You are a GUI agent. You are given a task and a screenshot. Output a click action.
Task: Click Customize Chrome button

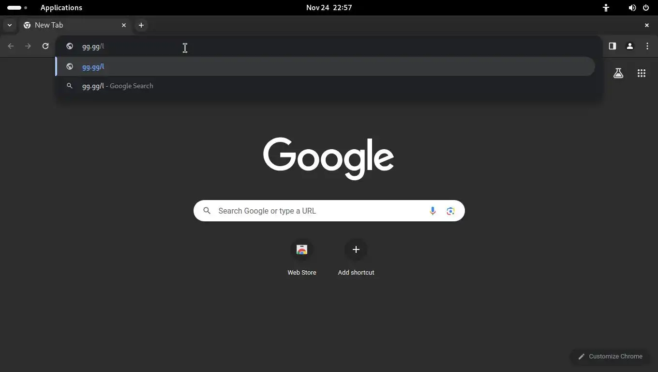611,356
